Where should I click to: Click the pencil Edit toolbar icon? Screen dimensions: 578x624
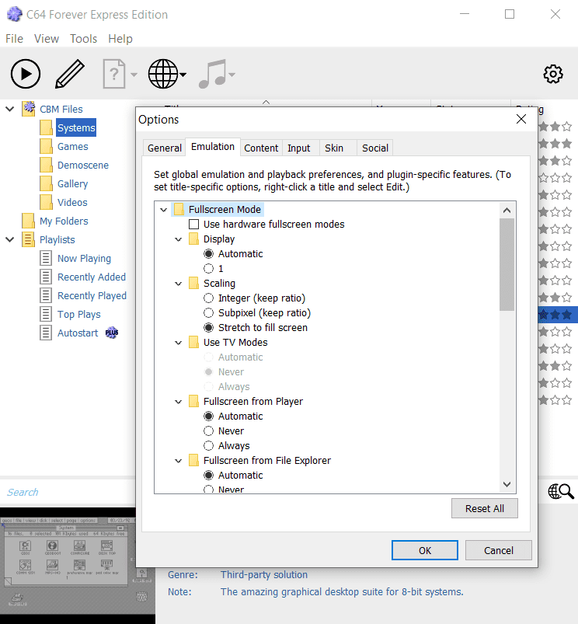tap(70, 74)
